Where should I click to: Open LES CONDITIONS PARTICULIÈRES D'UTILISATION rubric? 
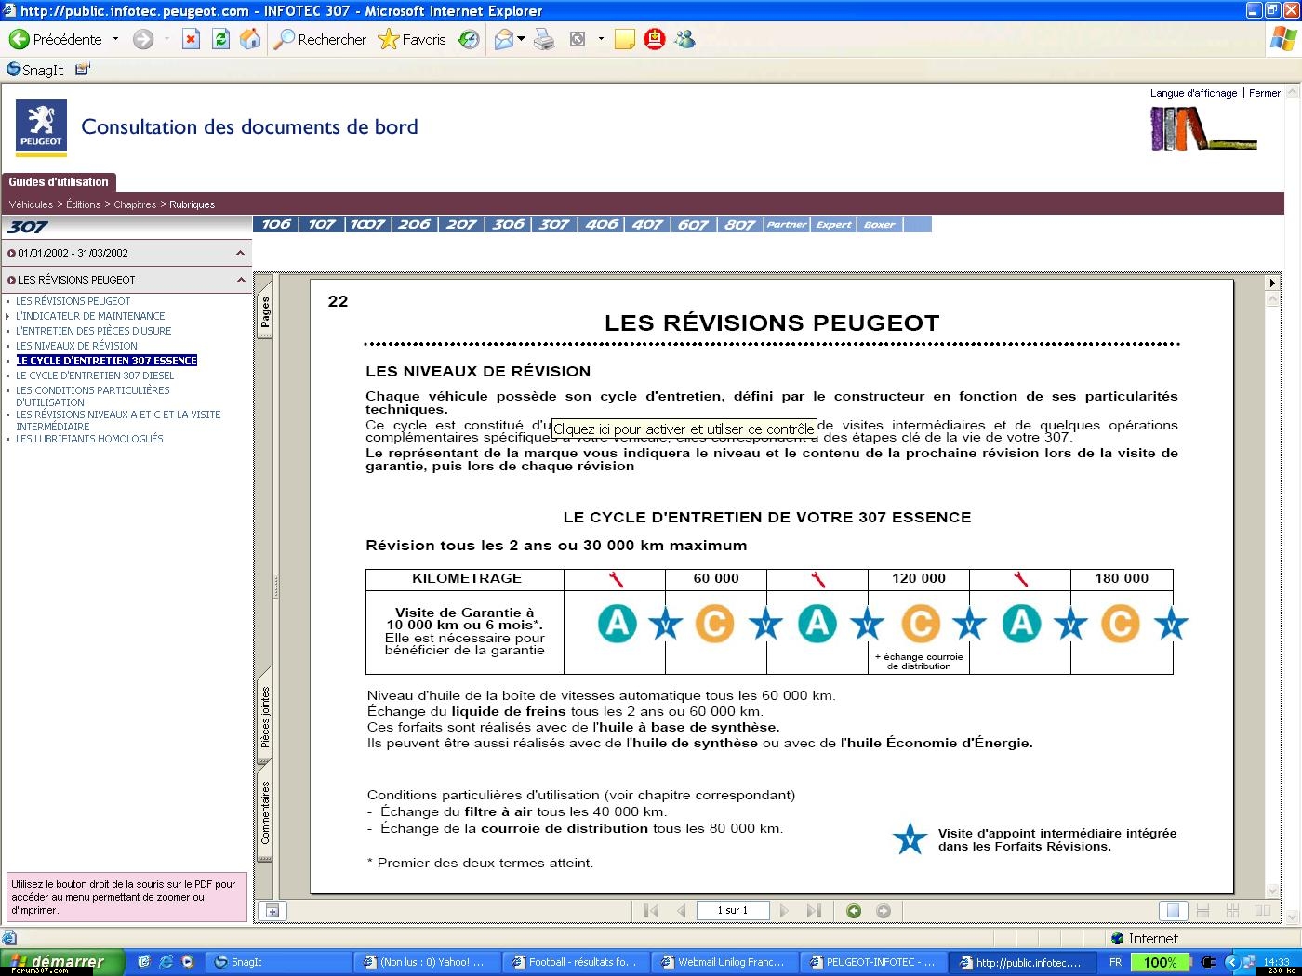(x=93, y=397)
